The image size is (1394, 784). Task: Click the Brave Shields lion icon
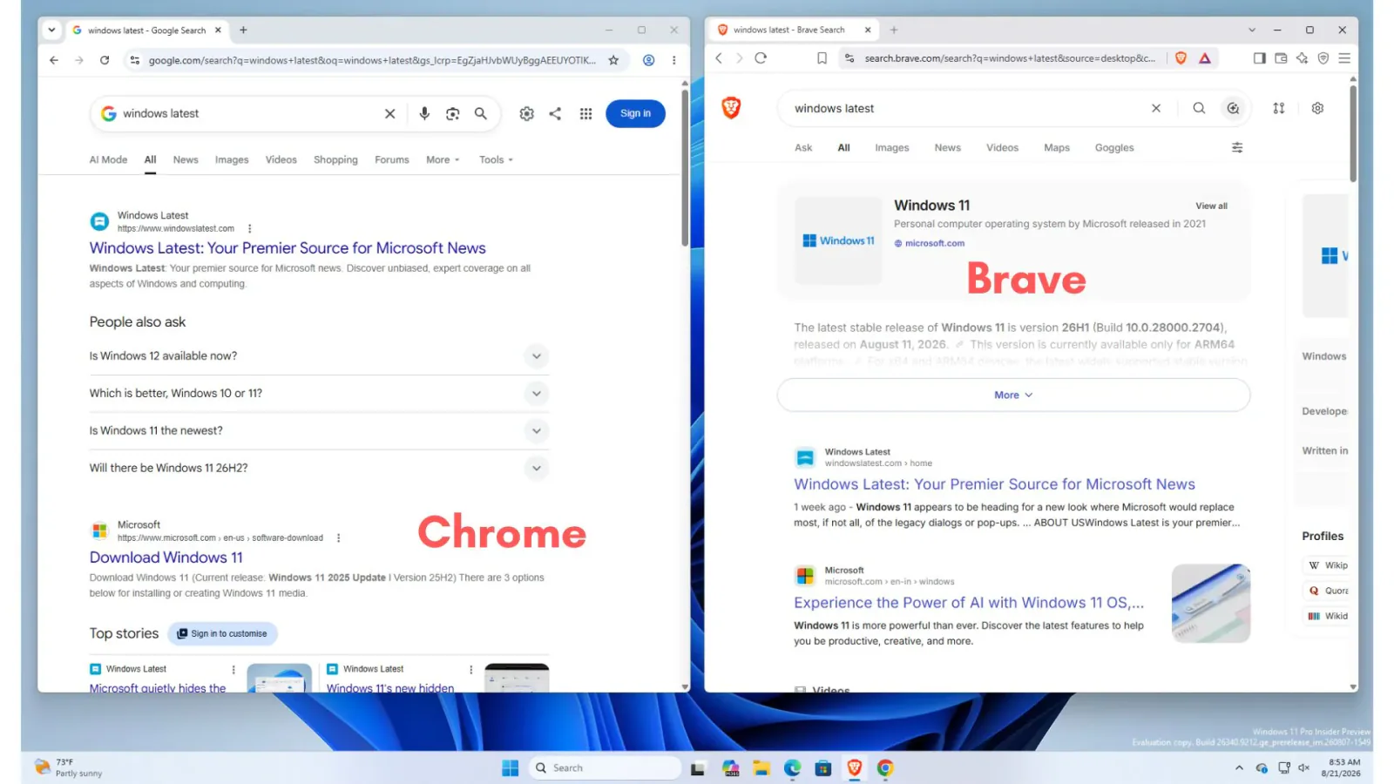pos(1181,58)
